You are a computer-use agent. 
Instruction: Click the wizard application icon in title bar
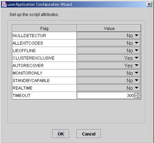coord(4,4)
